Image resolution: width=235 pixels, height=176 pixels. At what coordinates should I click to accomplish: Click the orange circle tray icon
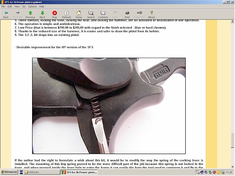pos(219,172)
